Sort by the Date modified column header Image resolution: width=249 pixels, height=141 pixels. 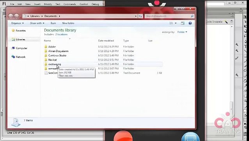[106, 41]
